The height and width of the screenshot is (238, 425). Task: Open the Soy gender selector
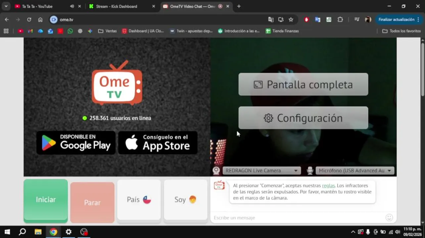pyautogui.click(x=186, y=200)
